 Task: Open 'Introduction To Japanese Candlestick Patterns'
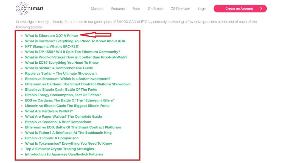64,154
